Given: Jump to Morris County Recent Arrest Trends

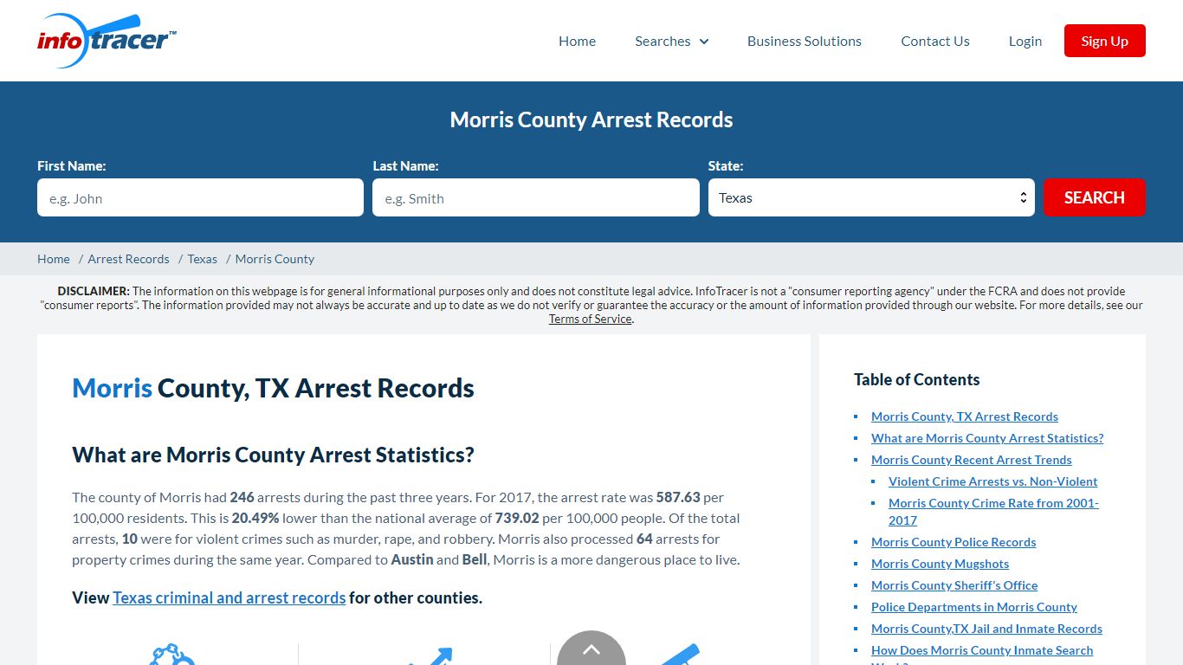Looking at the screenshot, I should tap(972, 460).
